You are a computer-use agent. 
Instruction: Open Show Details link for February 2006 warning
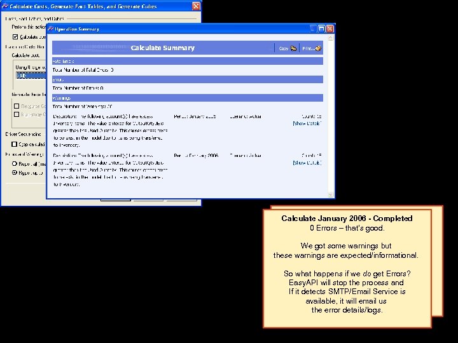[307, 163]
